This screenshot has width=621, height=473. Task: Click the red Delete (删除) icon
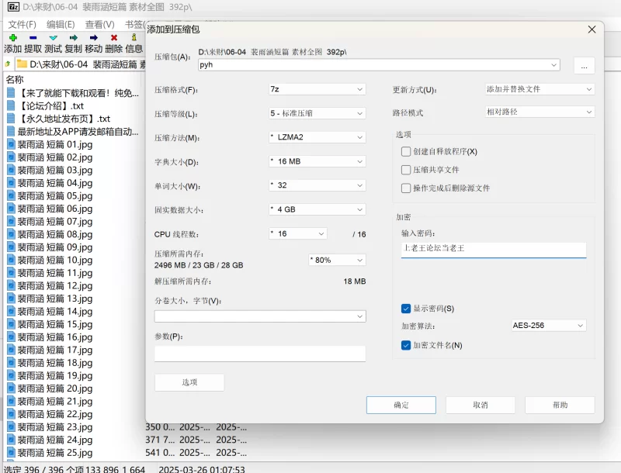[x=114, y=37]
